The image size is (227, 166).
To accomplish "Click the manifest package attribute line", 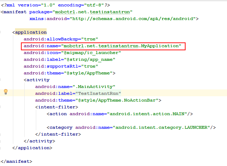I will (66, 12).
